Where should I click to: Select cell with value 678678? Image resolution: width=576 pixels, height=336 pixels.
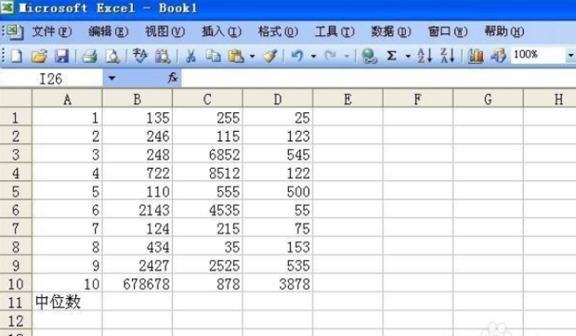point(137,283)
